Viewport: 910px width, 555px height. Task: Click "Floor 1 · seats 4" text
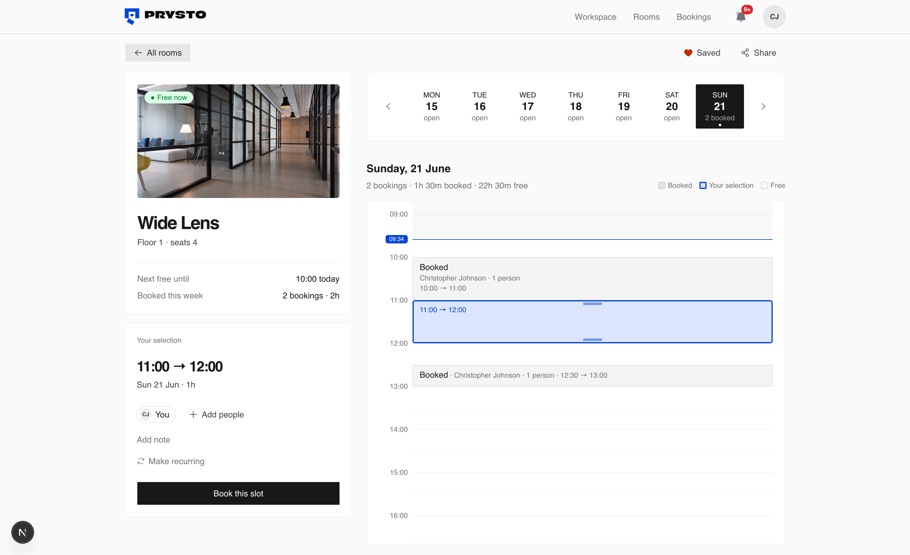click(x=167, y=242)
